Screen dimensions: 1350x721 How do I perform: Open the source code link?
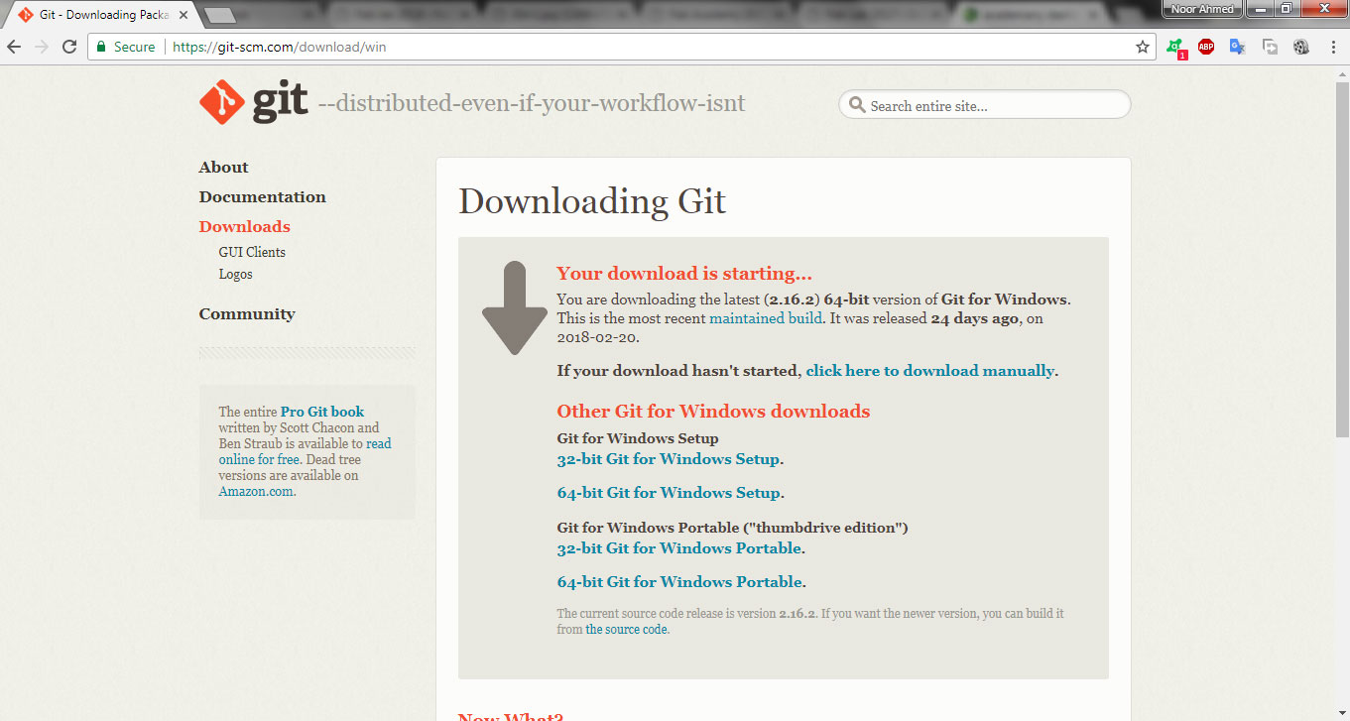pyautogui.click(x=626, y=630)
